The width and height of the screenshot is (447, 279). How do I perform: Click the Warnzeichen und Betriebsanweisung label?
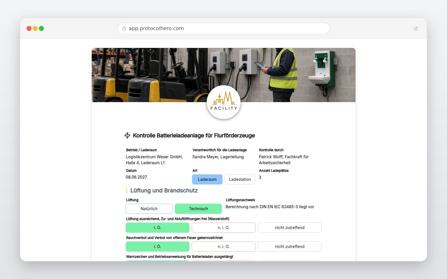point(180,257)
